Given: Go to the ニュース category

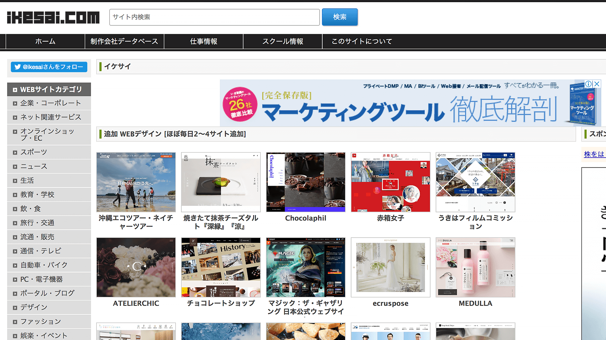Looking at the screenshot, I should click(x=49, y=166).
